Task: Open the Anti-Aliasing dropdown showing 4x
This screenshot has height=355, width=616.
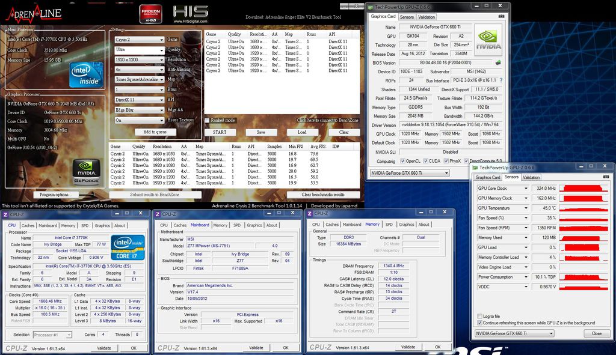Action: click(139, 70)
